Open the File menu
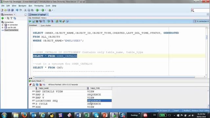Image resolution: width=210 pixels, height=118 pixels. (3, 6)
